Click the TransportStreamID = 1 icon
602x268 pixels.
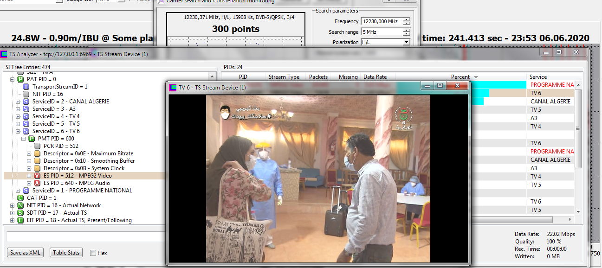click(x=26, y=87)
